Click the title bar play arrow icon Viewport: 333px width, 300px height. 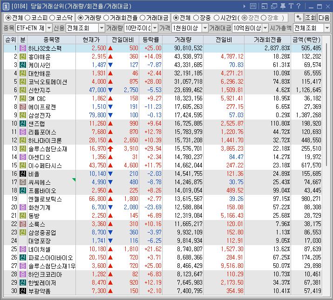[245, 7]
